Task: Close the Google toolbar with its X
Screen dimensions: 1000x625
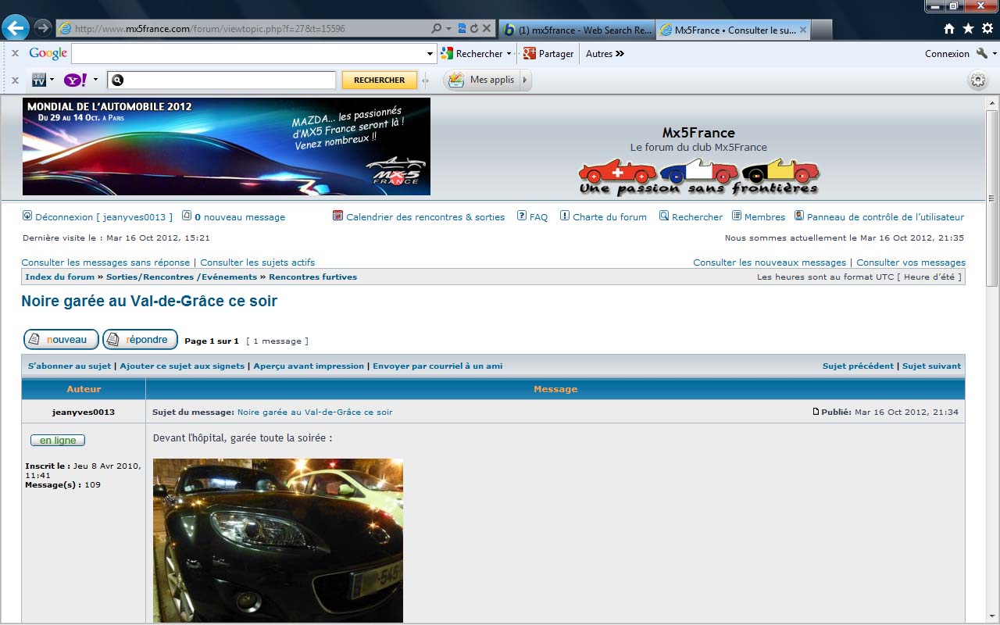Action: 15,54
